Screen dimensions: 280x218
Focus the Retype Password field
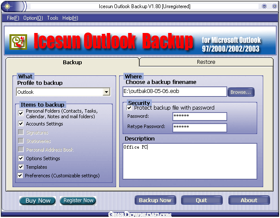tap(200, 128)
